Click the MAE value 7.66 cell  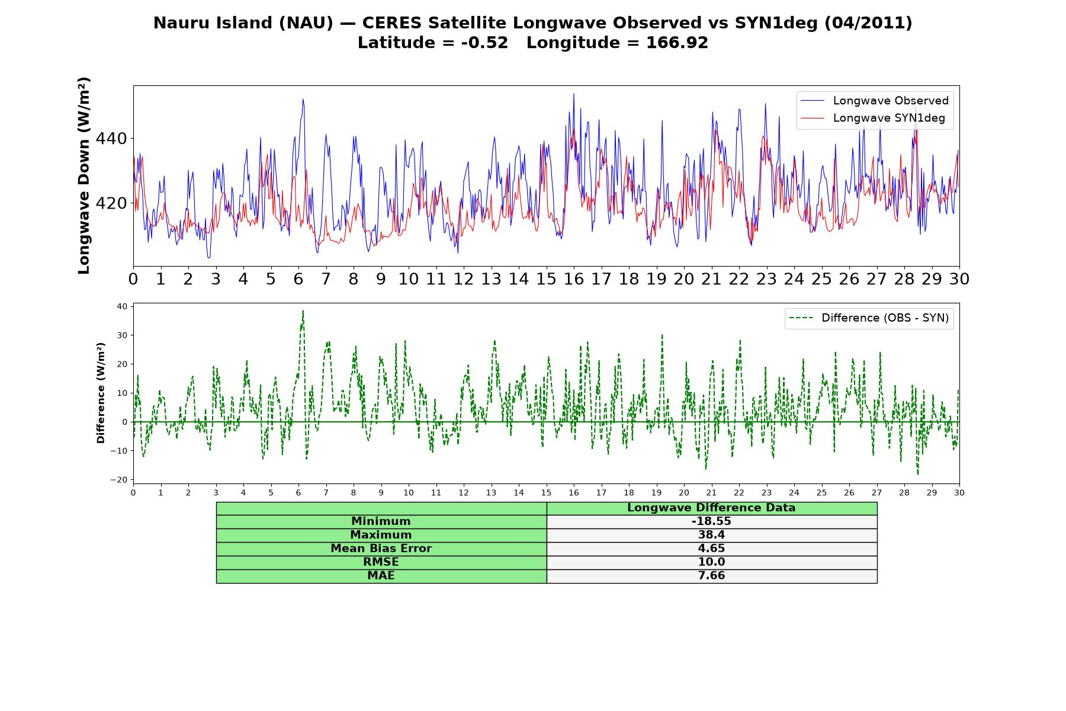(x=712, y=576)
